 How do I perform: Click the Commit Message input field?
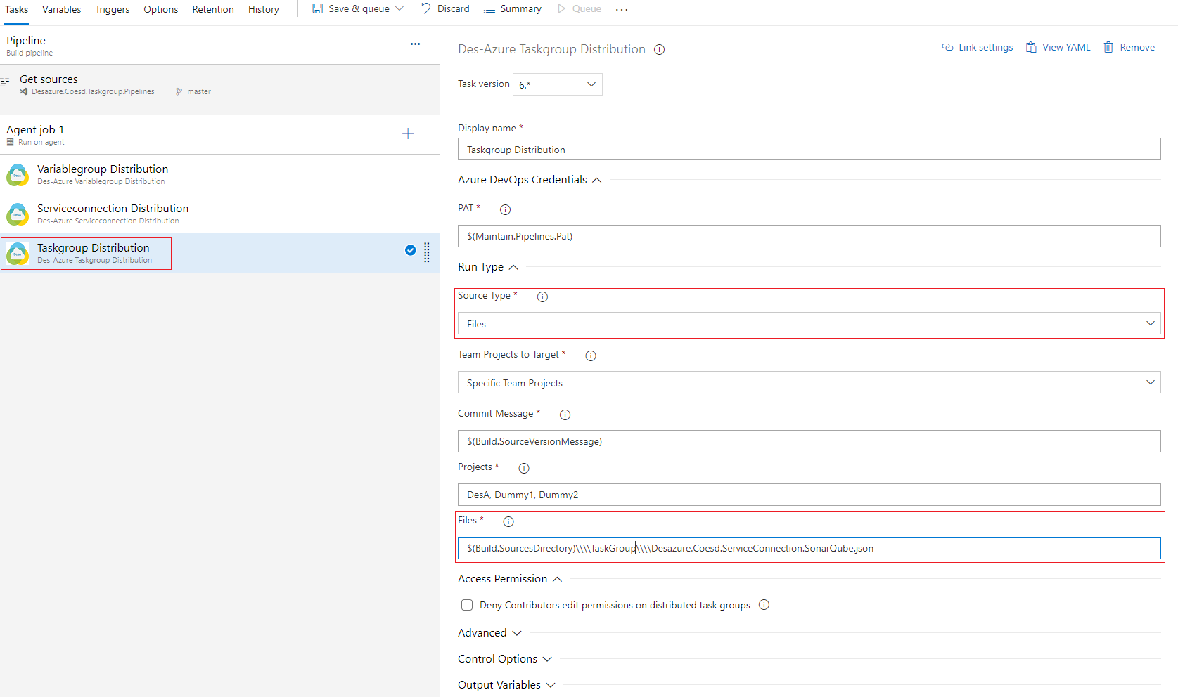[809, 441]
